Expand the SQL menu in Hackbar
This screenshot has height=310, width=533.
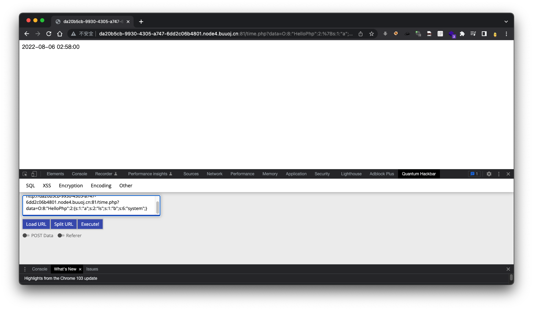point(31,186)
